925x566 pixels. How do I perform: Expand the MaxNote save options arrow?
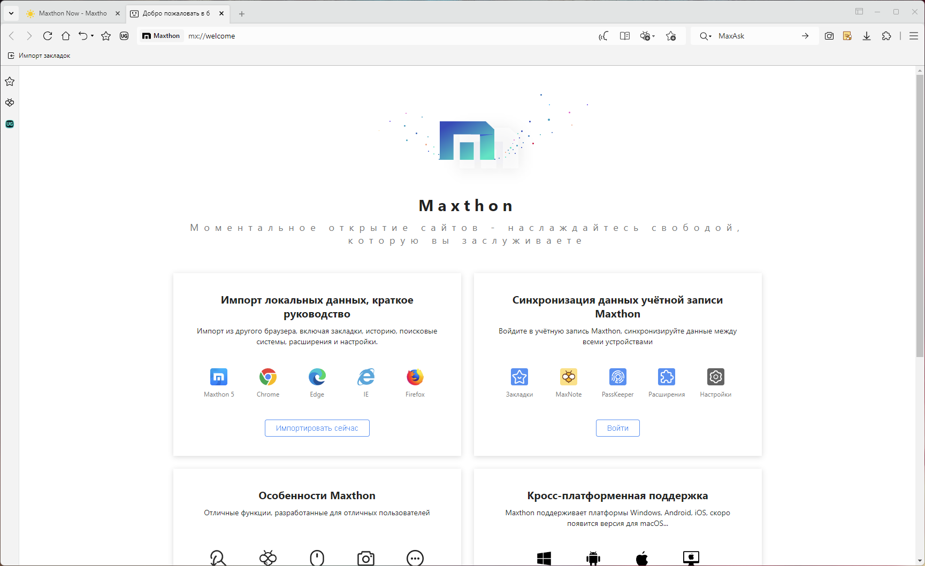point(654,36)
